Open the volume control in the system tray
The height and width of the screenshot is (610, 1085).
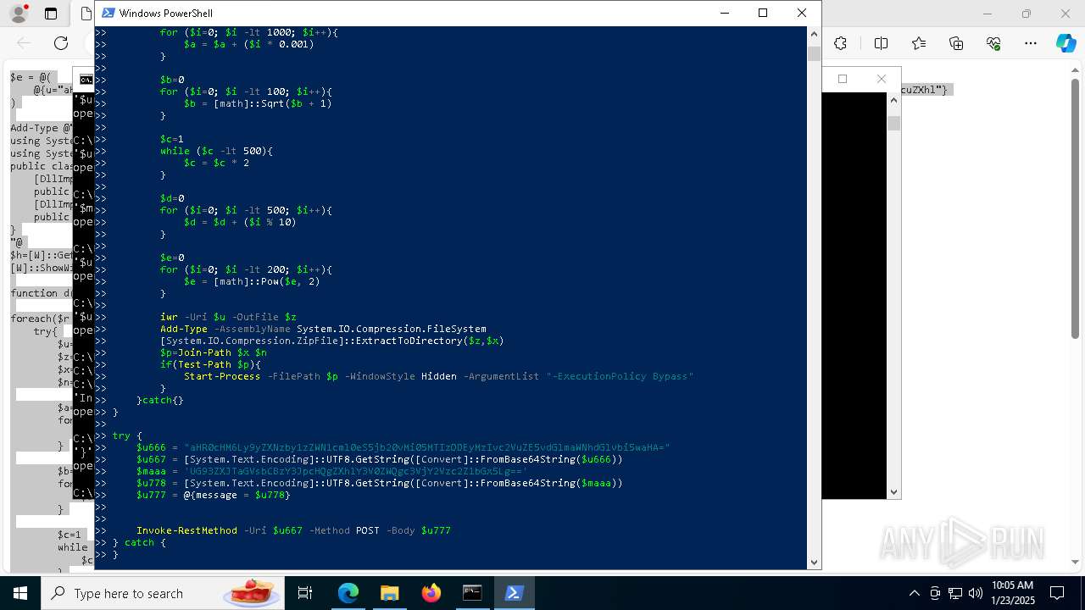tap(976, 593)
